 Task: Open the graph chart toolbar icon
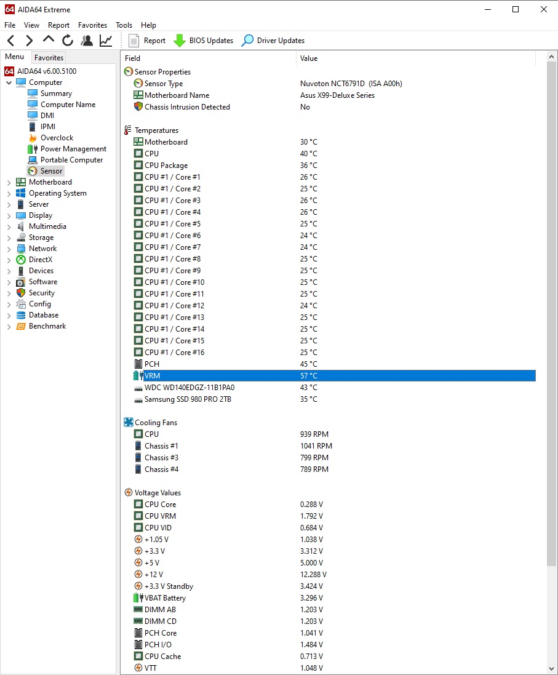coord(105,41)
